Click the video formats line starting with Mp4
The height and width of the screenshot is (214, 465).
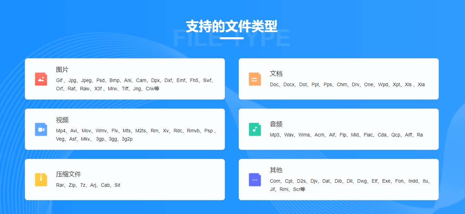(x=136, y=131)
